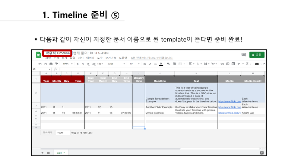Insert a chart from the toolbar
Screen dimensions: 298x167
click(x=233, y=64)
